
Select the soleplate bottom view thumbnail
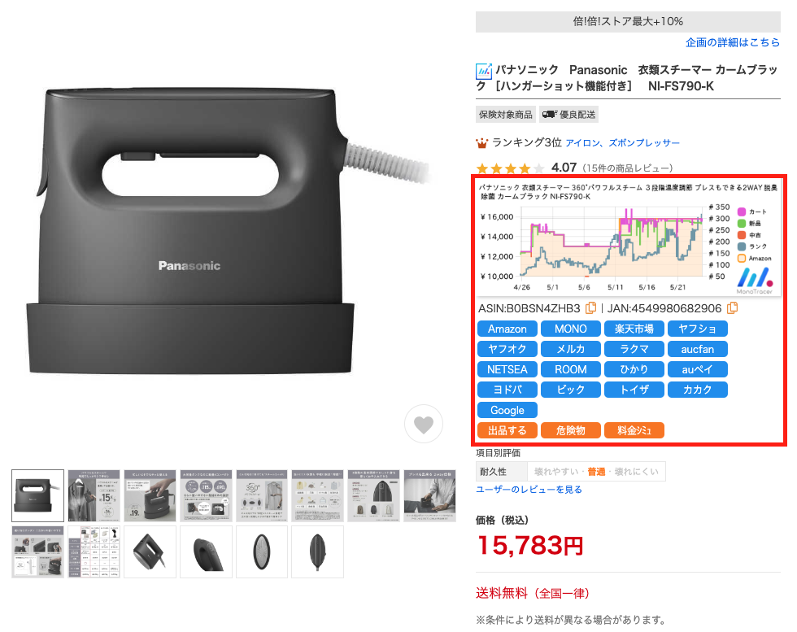coord(262,551)
